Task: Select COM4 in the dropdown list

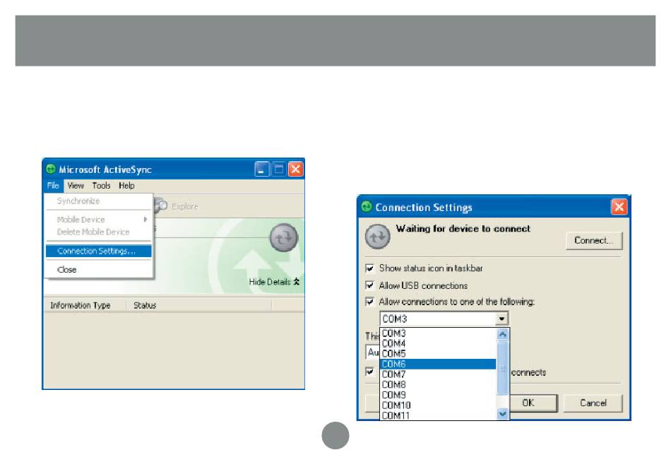Action: (438, 343)
